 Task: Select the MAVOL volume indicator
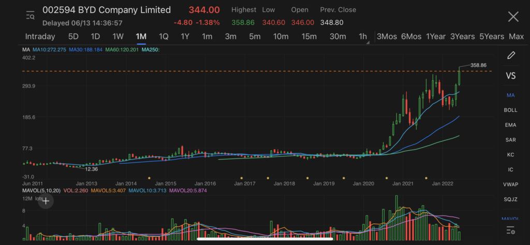click(x=511, y=218)
